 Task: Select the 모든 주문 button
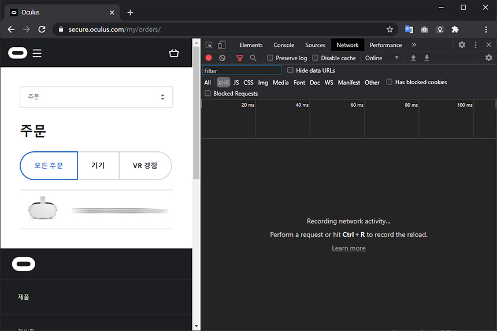[49, 166]
